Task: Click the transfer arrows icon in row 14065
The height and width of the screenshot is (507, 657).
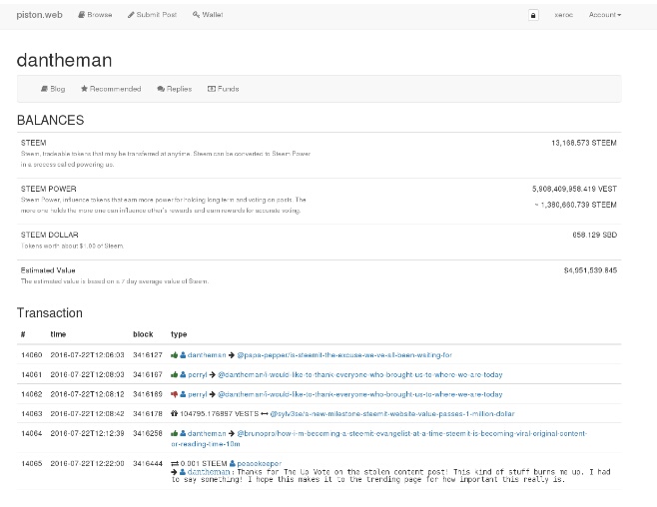Action: pyautogui.click(x=175, y=463)
